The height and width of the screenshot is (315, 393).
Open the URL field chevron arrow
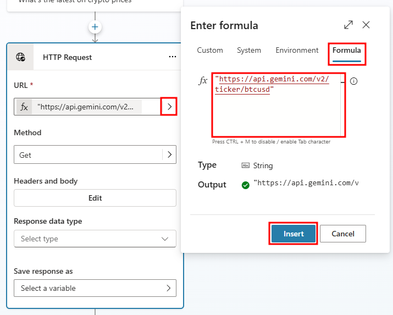pos(169,107)
